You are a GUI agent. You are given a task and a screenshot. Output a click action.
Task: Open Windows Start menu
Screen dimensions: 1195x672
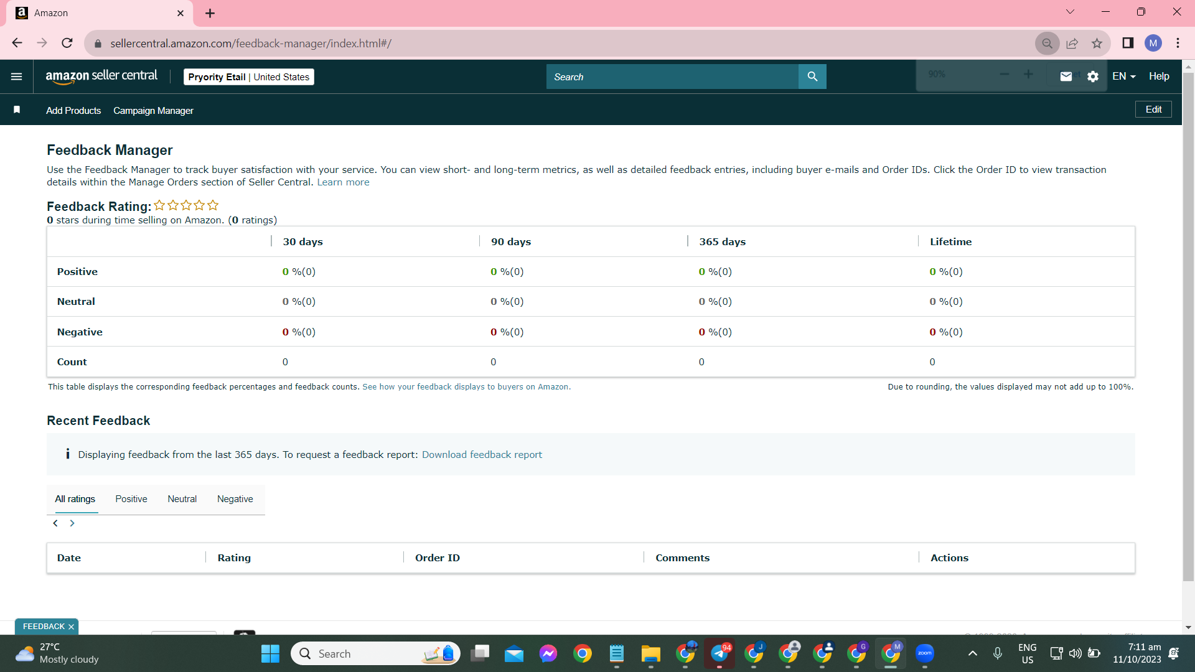[270, 653]
